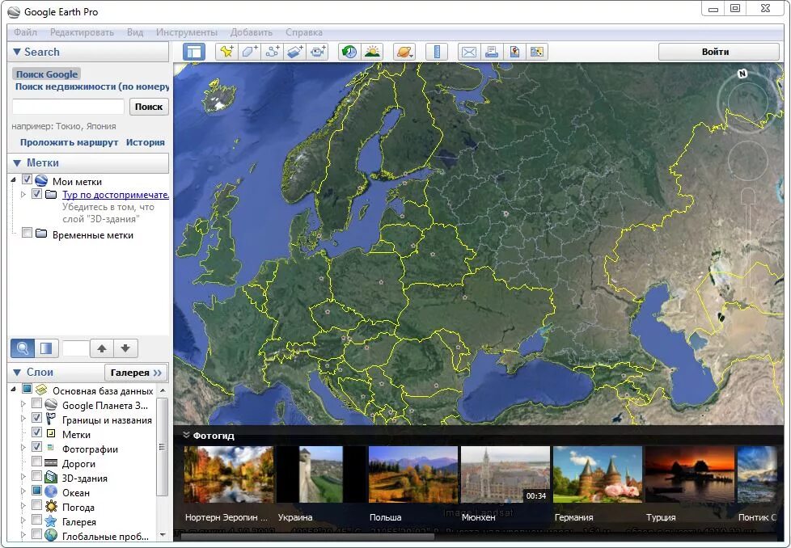This screenshot has height=548, width=791.
Task: Expand the 3D-здания tree node
Action: (23, 476)
